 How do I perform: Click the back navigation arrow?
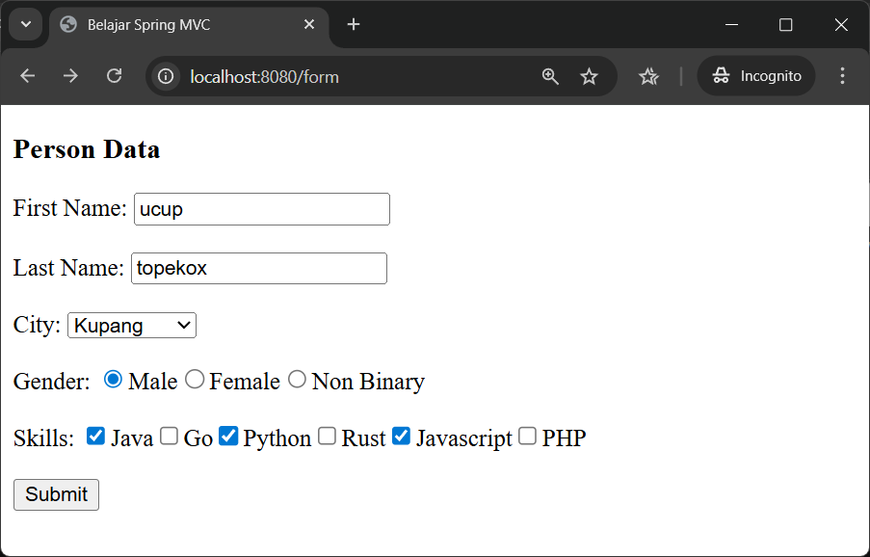(27, 75)
